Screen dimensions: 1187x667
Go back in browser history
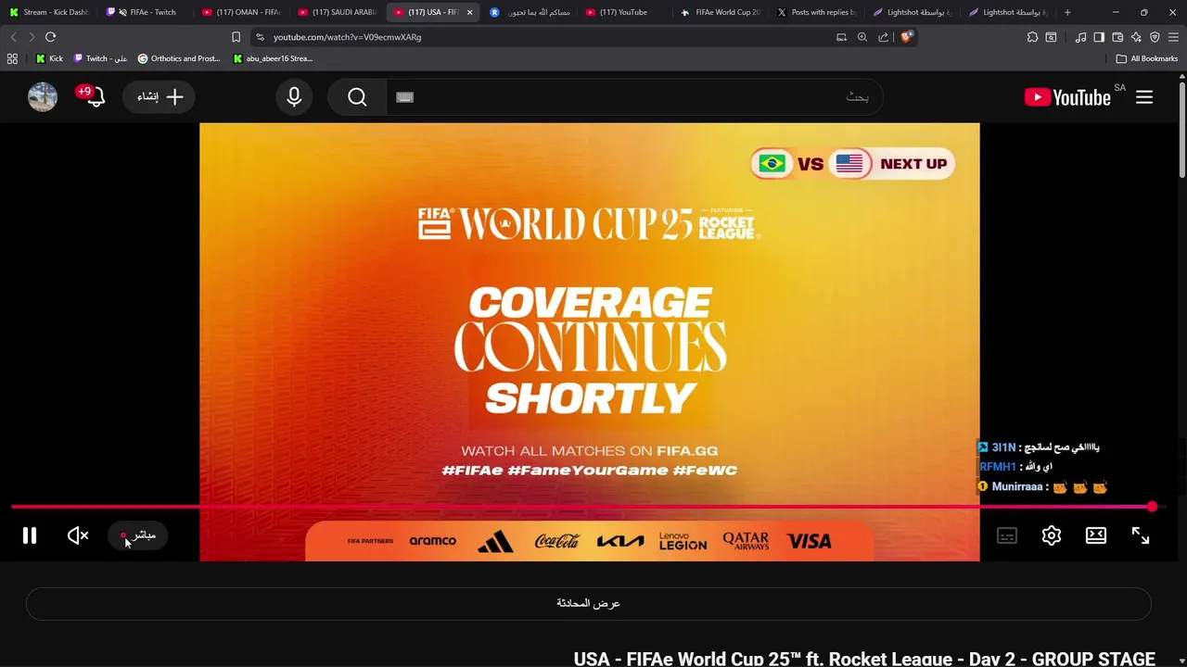13,37
